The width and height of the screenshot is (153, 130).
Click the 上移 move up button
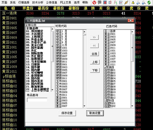tap(95, 62)
